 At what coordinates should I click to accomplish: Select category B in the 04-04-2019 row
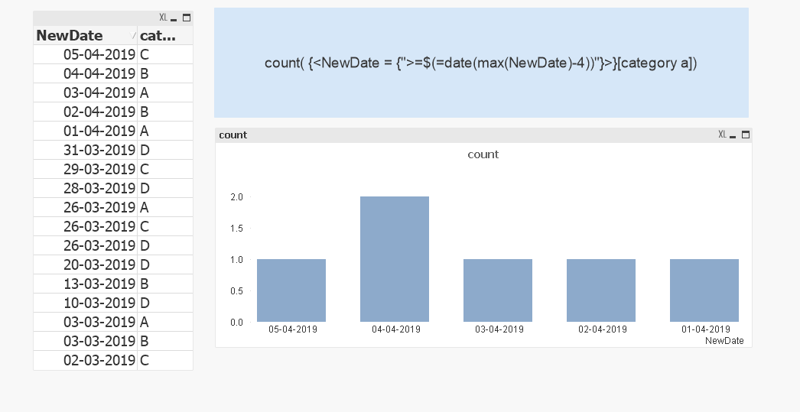[x=164, y=73]
